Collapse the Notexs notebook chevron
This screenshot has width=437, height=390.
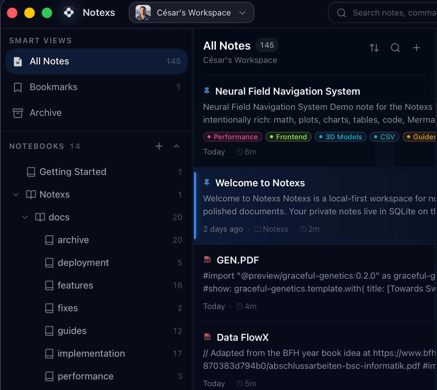point(16,195)
